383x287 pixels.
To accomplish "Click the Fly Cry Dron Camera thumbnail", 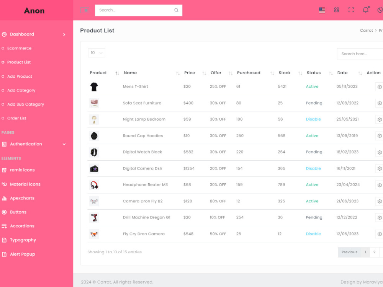I will (94, 234).
